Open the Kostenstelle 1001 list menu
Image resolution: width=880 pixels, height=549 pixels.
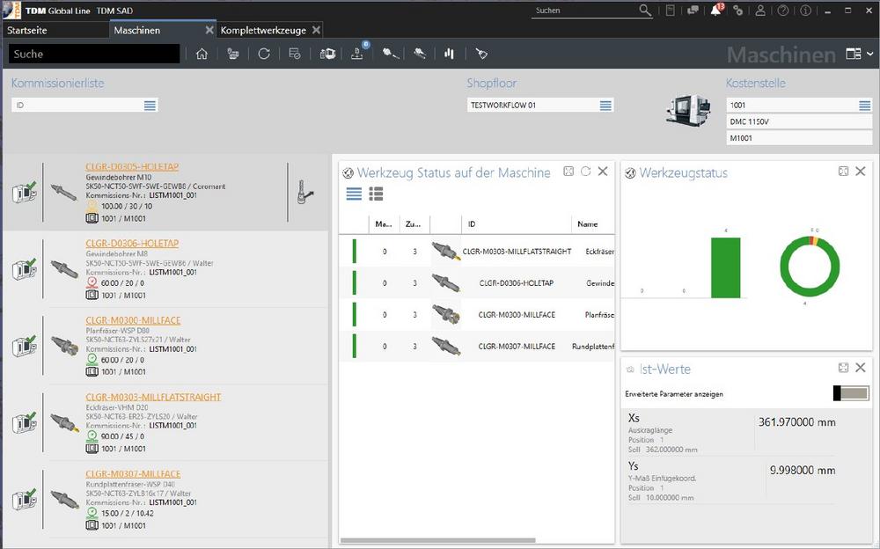(x=865, y=106)
